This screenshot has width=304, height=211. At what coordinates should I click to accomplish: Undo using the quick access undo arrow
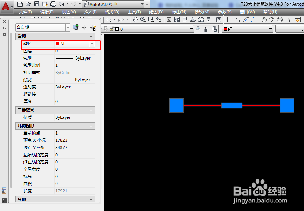tap(61, 4)
